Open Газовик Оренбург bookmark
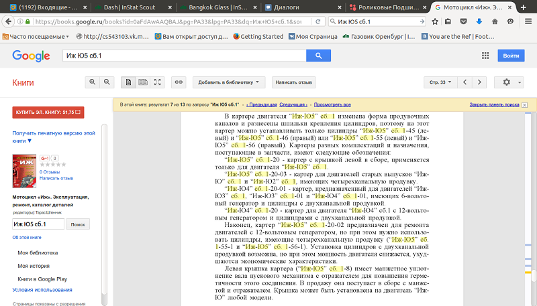This screenshot has height=306, width=537. point(379,36)
